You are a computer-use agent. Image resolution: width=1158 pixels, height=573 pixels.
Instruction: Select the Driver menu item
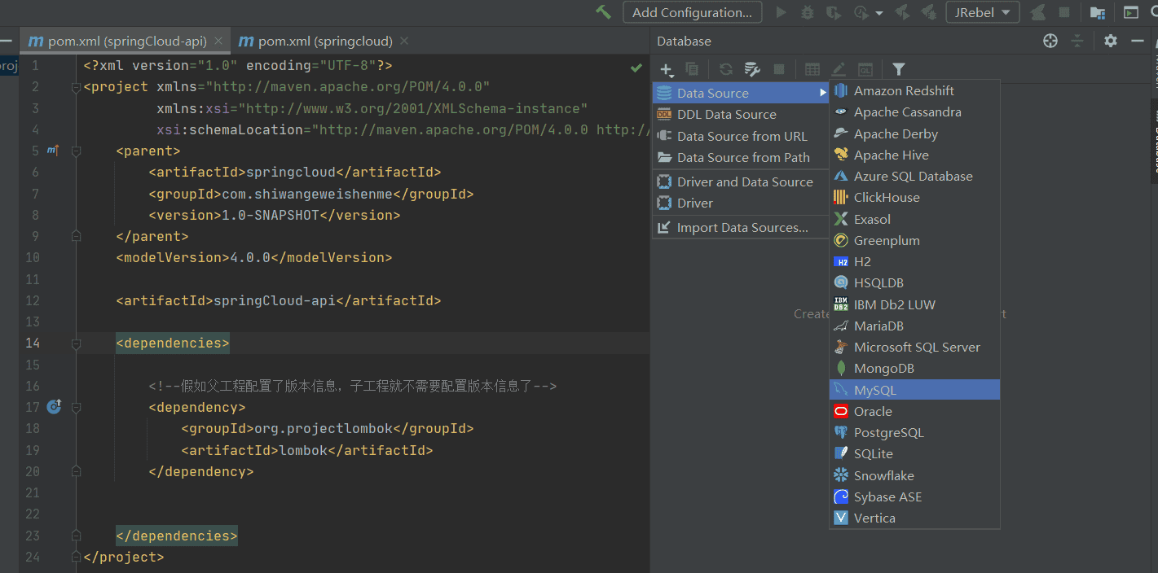(x=741, y=203)
